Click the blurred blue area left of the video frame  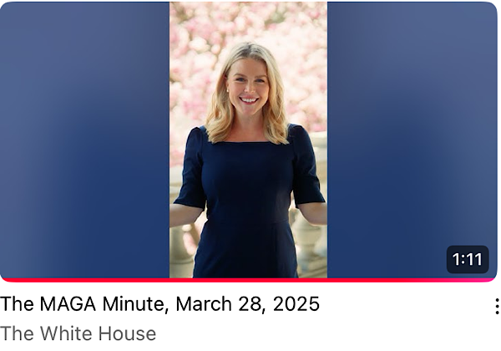(84, 140)
